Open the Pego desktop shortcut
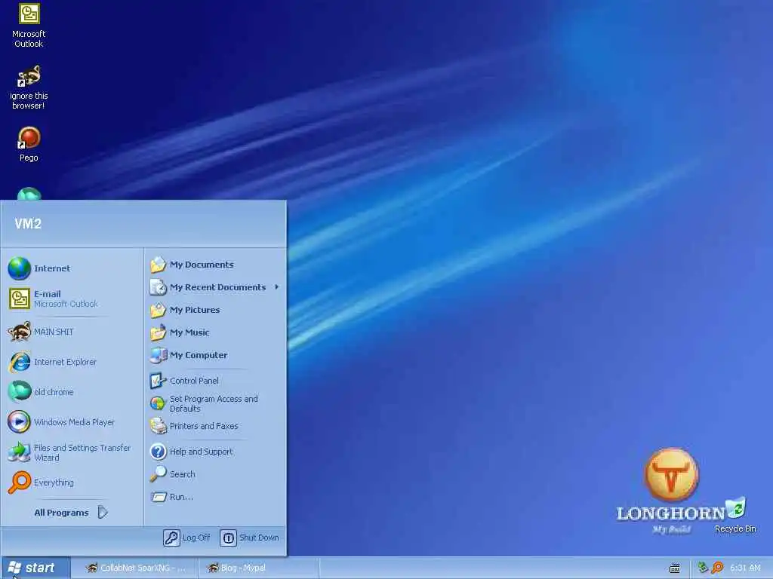The width and height of the screenshot is (773, 579). click(x=29, y=144)
